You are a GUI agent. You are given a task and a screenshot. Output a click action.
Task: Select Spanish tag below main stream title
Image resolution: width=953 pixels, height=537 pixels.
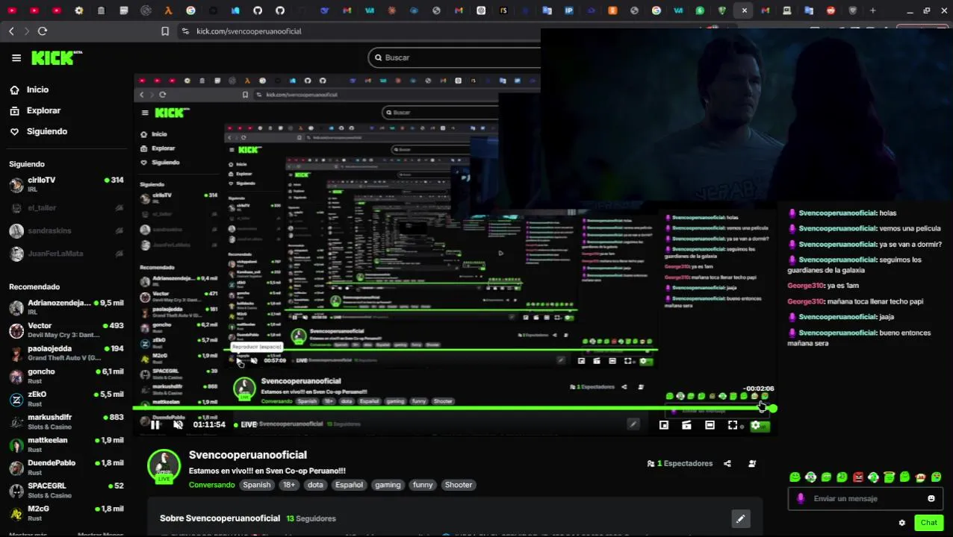(x=256, y=485)
